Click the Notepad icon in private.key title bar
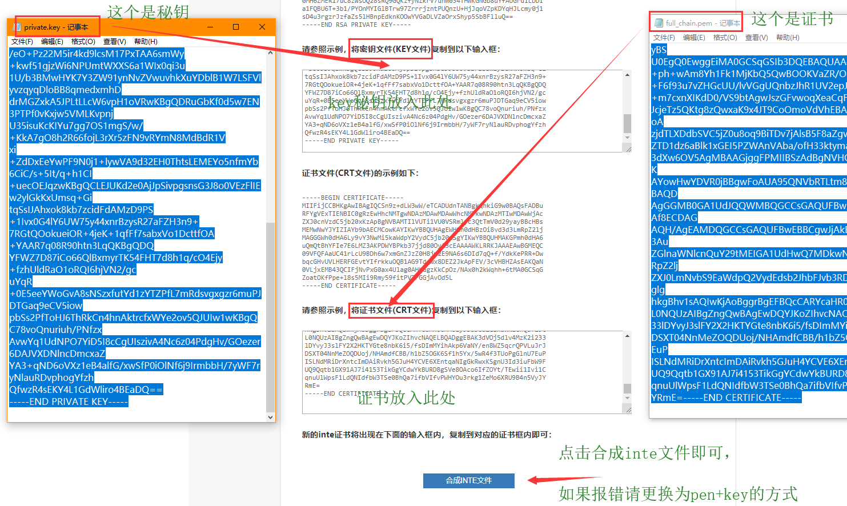 (x=17, y=27)
